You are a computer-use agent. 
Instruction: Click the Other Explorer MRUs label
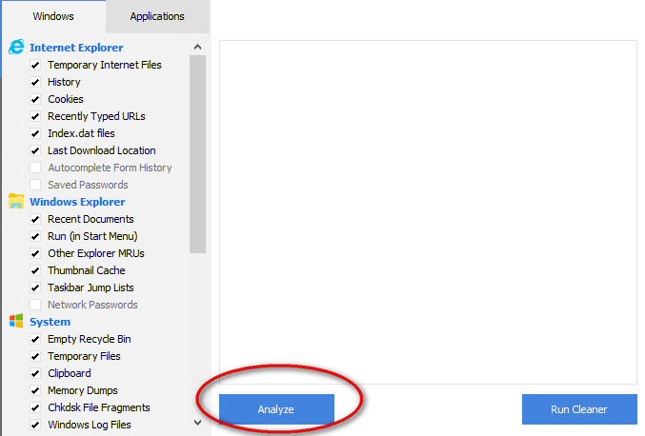point(96,253)
